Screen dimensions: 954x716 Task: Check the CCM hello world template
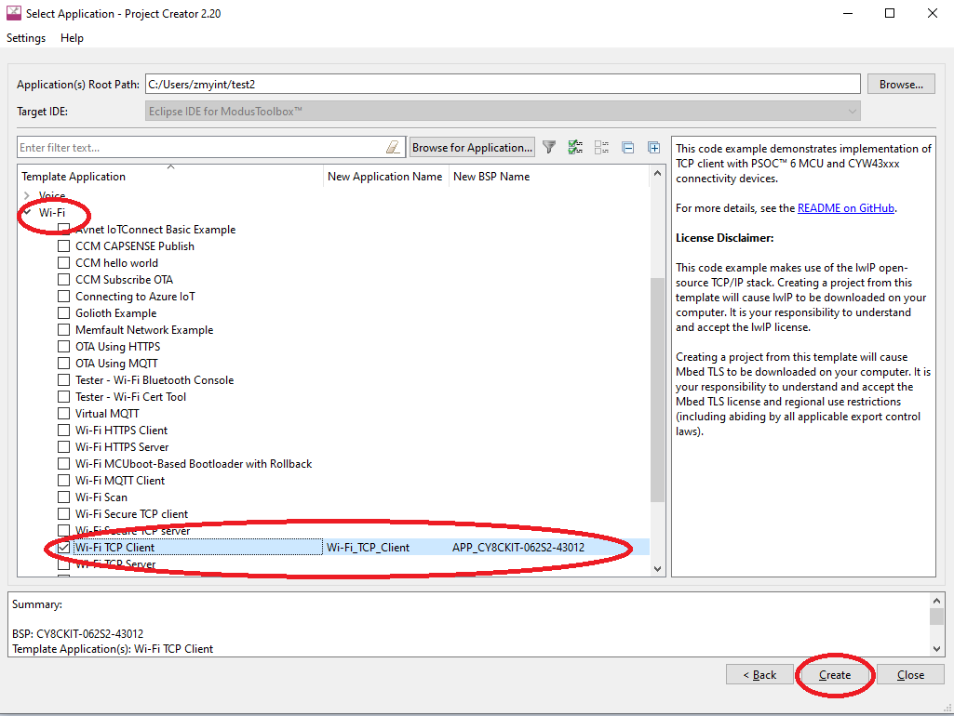(63, 263)
